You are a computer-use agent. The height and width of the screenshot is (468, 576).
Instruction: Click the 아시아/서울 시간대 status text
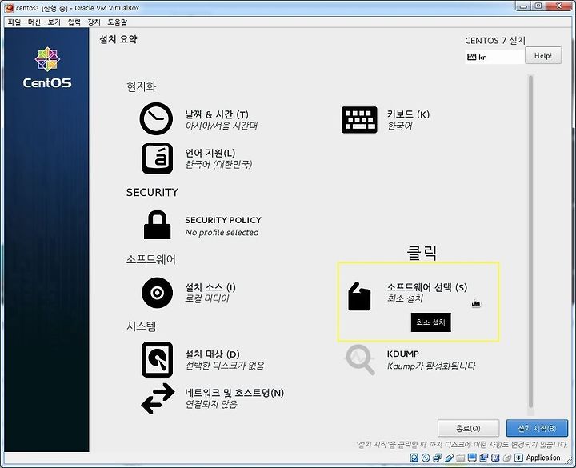click(221, 126)
